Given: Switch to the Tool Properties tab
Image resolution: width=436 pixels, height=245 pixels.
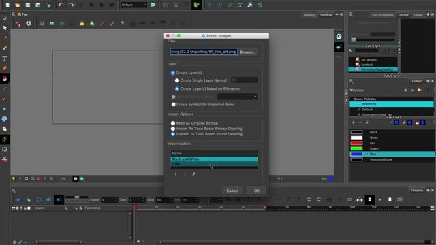Looking at the screenshot, I should [x=382, y=15].
